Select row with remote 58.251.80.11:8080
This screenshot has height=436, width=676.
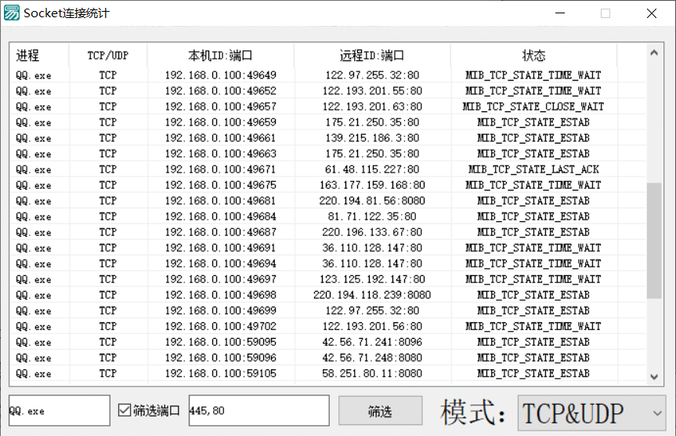(x=372, y=373)
